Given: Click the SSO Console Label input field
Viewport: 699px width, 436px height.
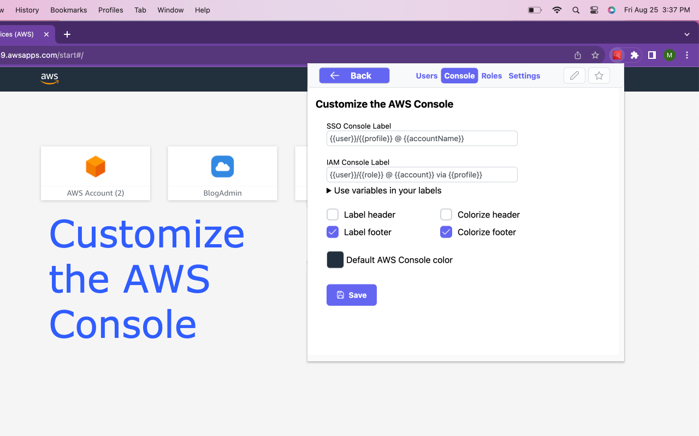Looking at the screenshot, I should tap(422, 138).
